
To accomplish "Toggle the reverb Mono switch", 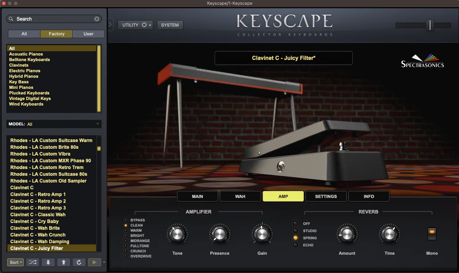I will (x=432, y=234).
